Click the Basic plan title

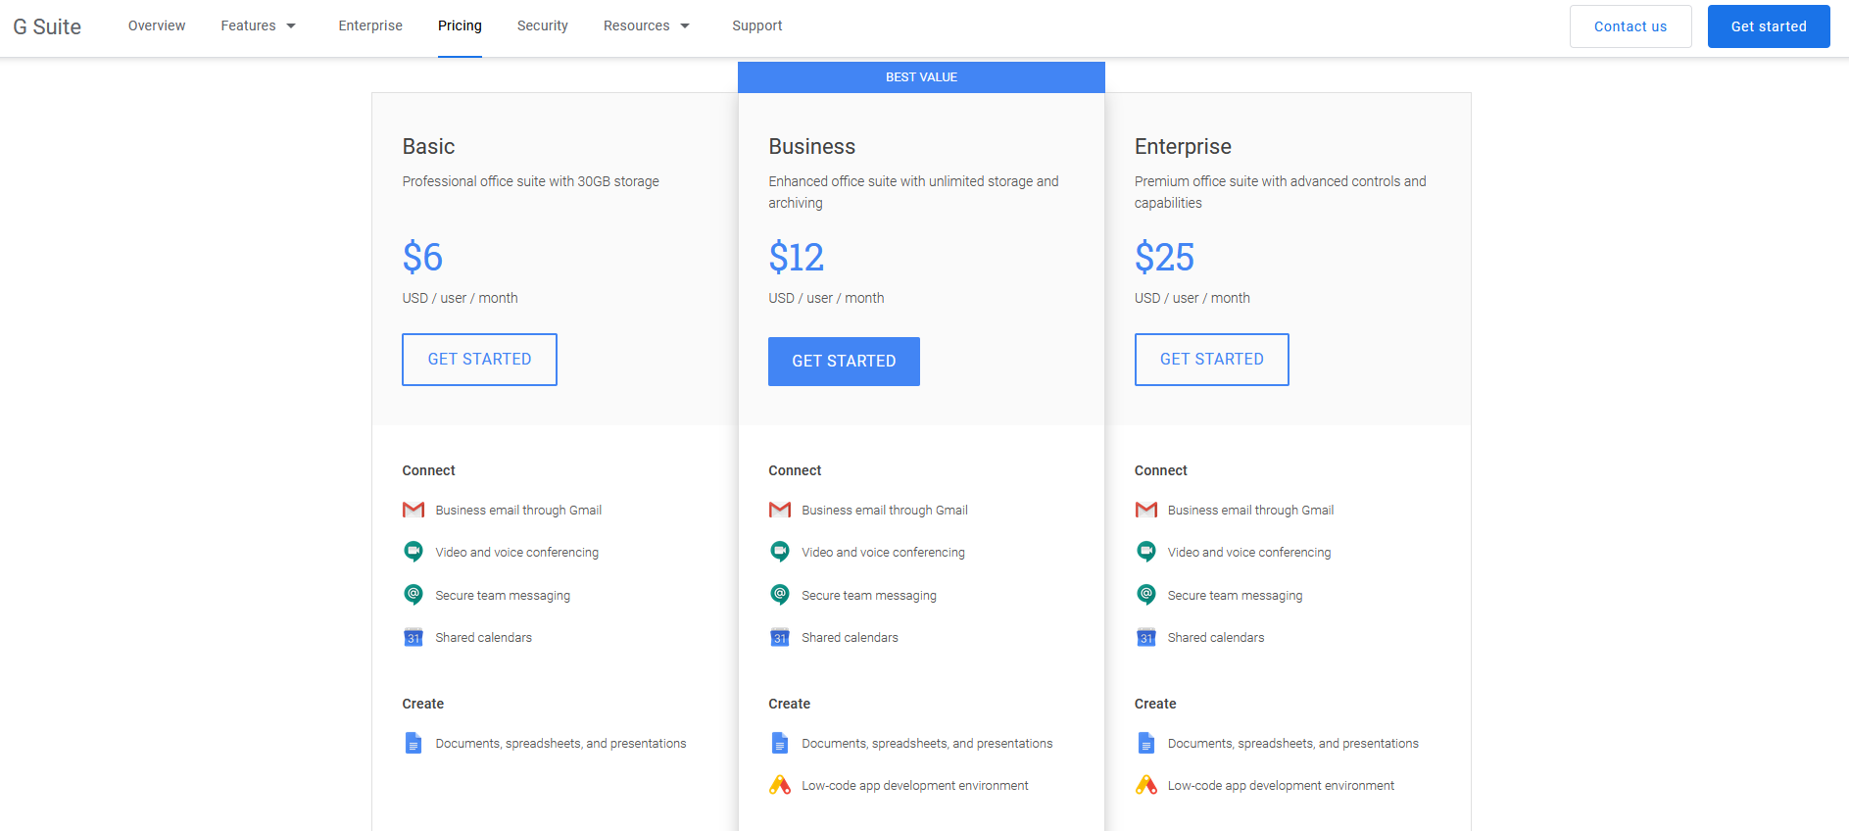[428, 146]
